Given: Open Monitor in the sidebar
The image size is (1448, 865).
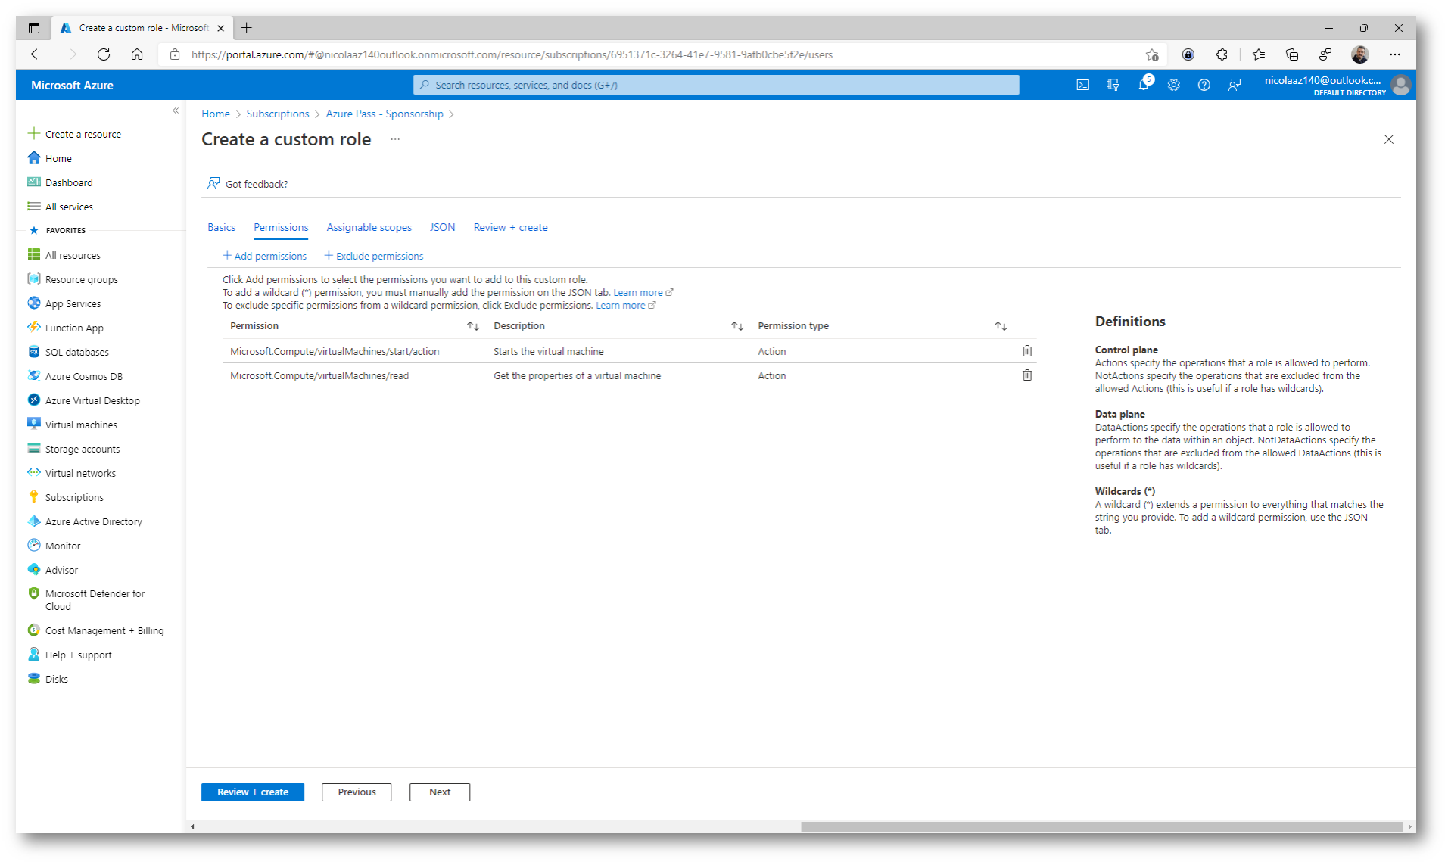Looking at the screenshot, I should [54, 546].
